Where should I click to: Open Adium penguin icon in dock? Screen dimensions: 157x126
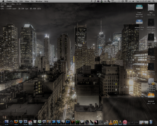[120, 122]
